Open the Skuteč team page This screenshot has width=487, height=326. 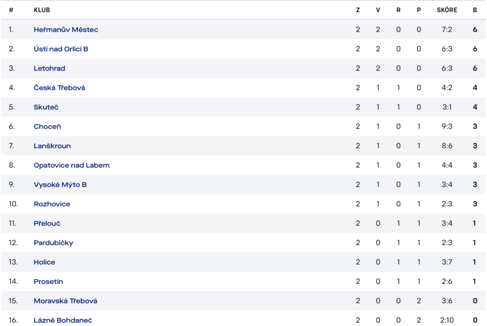46,107
